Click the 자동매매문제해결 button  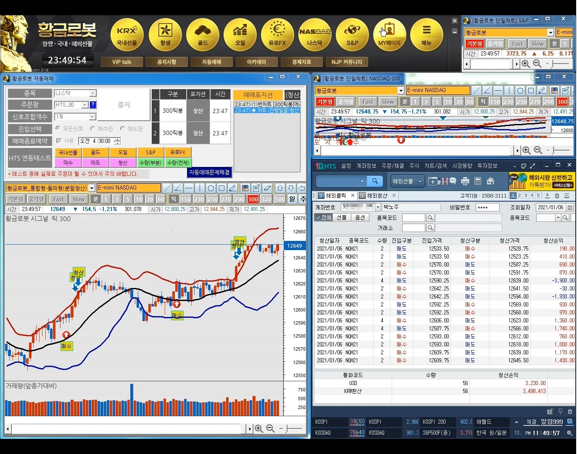[x=209, y=172]
